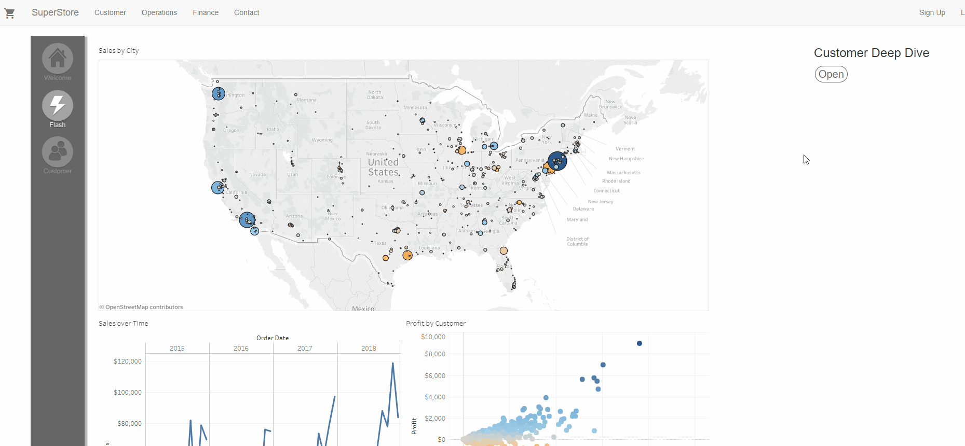This screenshot has width=965, height=446.
Task: Open the Customer menu in navbar
Action: point(110,12)
